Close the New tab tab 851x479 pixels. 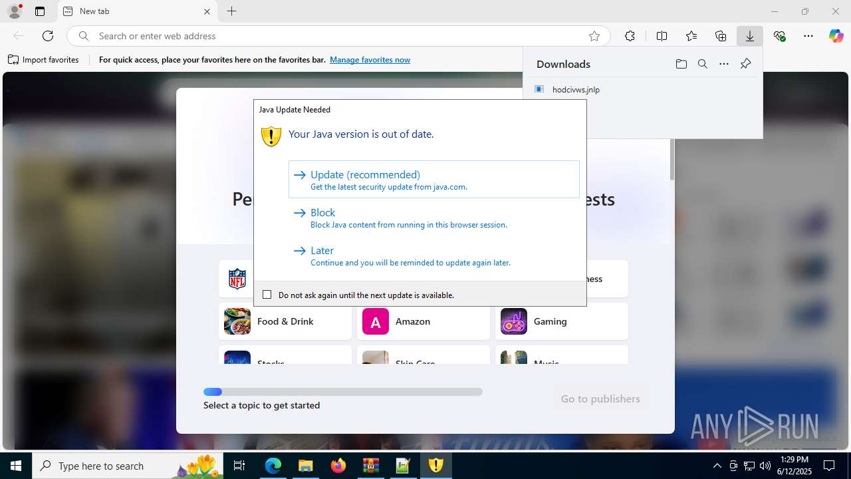tap(207, 11)
